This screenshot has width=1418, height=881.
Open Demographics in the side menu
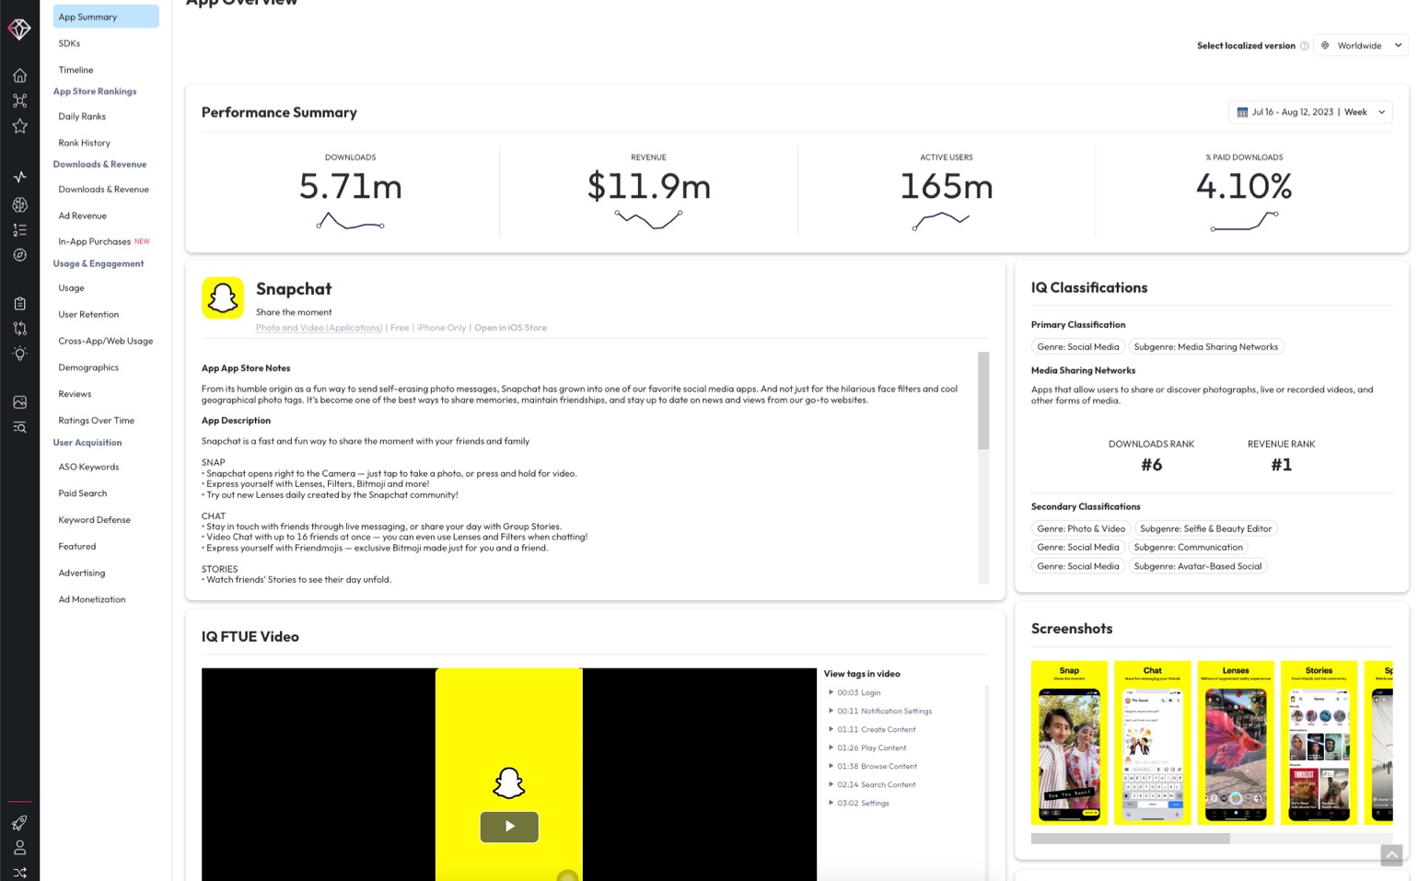(x=88, y=368)
